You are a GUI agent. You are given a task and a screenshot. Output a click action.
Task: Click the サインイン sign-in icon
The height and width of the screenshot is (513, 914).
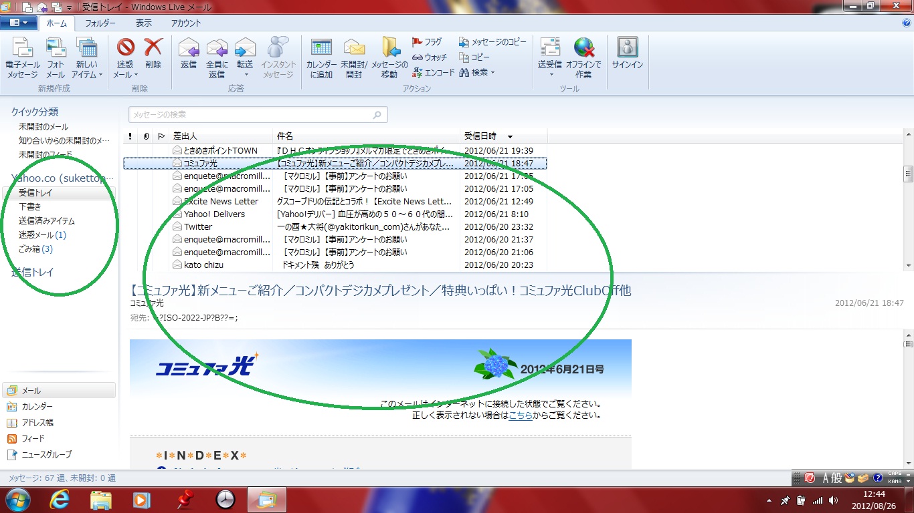(627, 48)
